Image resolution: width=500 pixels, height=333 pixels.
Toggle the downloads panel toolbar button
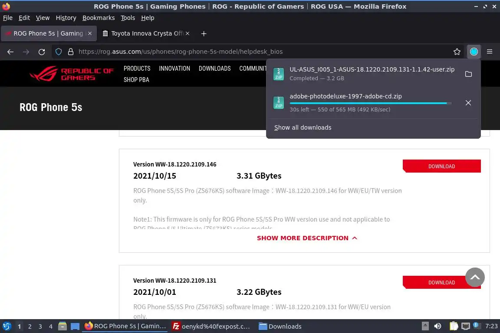click(x=474, y=52)
